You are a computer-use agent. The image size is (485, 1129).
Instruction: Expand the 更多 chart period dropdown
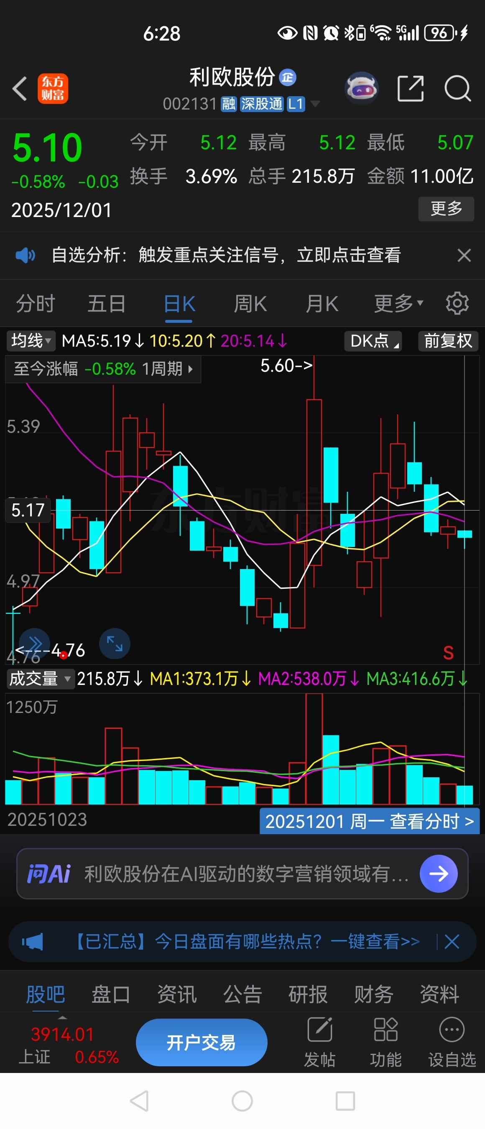click(x=399, y=303)
